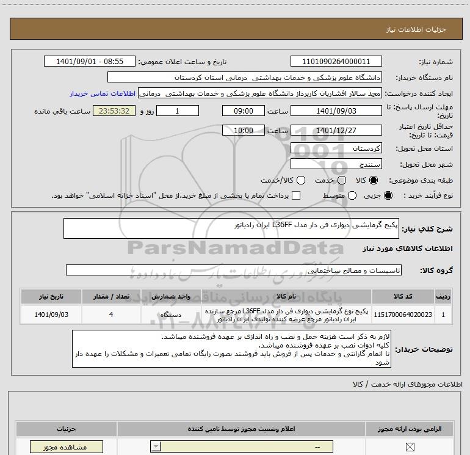Open the اطلاعات تماس خریدار link
This screenshot has height=455, width=470.
click(x=103, y=93)
